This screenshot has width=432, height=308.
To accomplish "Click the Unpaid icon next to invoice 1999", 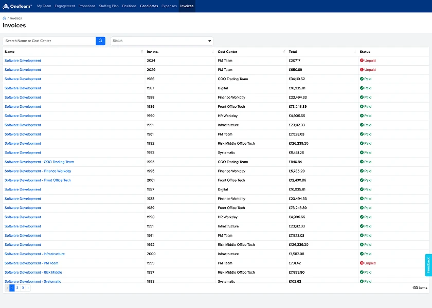I will (363, 263).
